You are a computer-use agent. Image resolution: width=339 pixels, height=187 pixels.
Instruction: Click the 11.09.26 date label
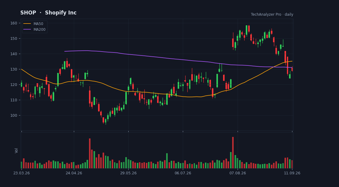[292, 173]
